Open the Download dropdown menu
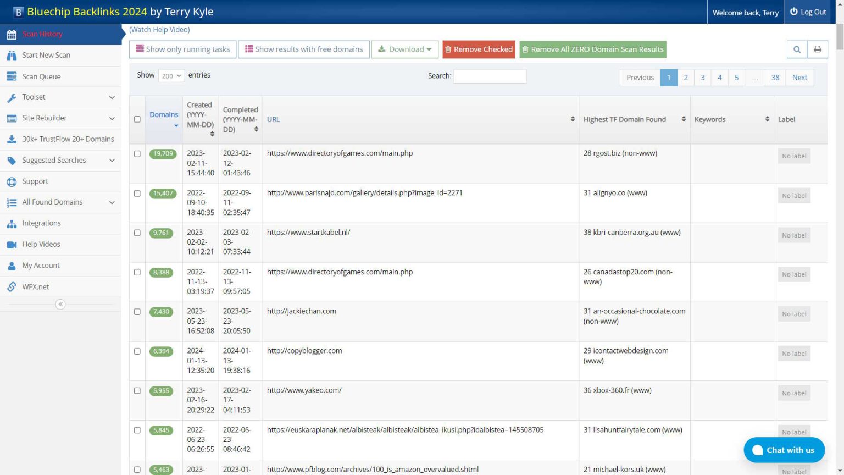This screenshot has width=844, height=475. point(405,49)
